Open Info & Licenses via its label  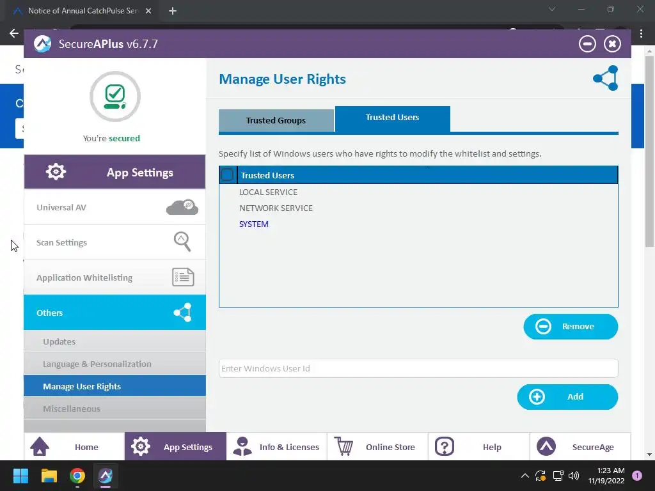tap(289, 447)
